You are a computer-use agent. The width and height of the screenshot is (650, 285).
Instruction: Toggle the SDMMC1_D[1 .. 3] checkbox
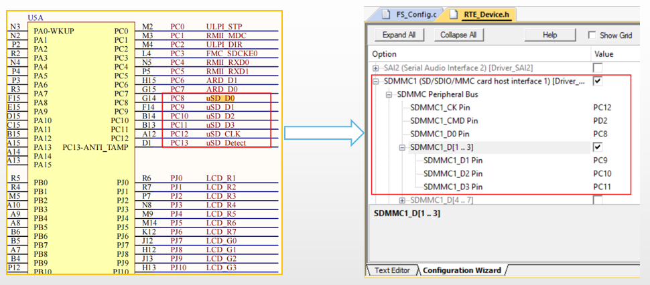tap(598, 147)
